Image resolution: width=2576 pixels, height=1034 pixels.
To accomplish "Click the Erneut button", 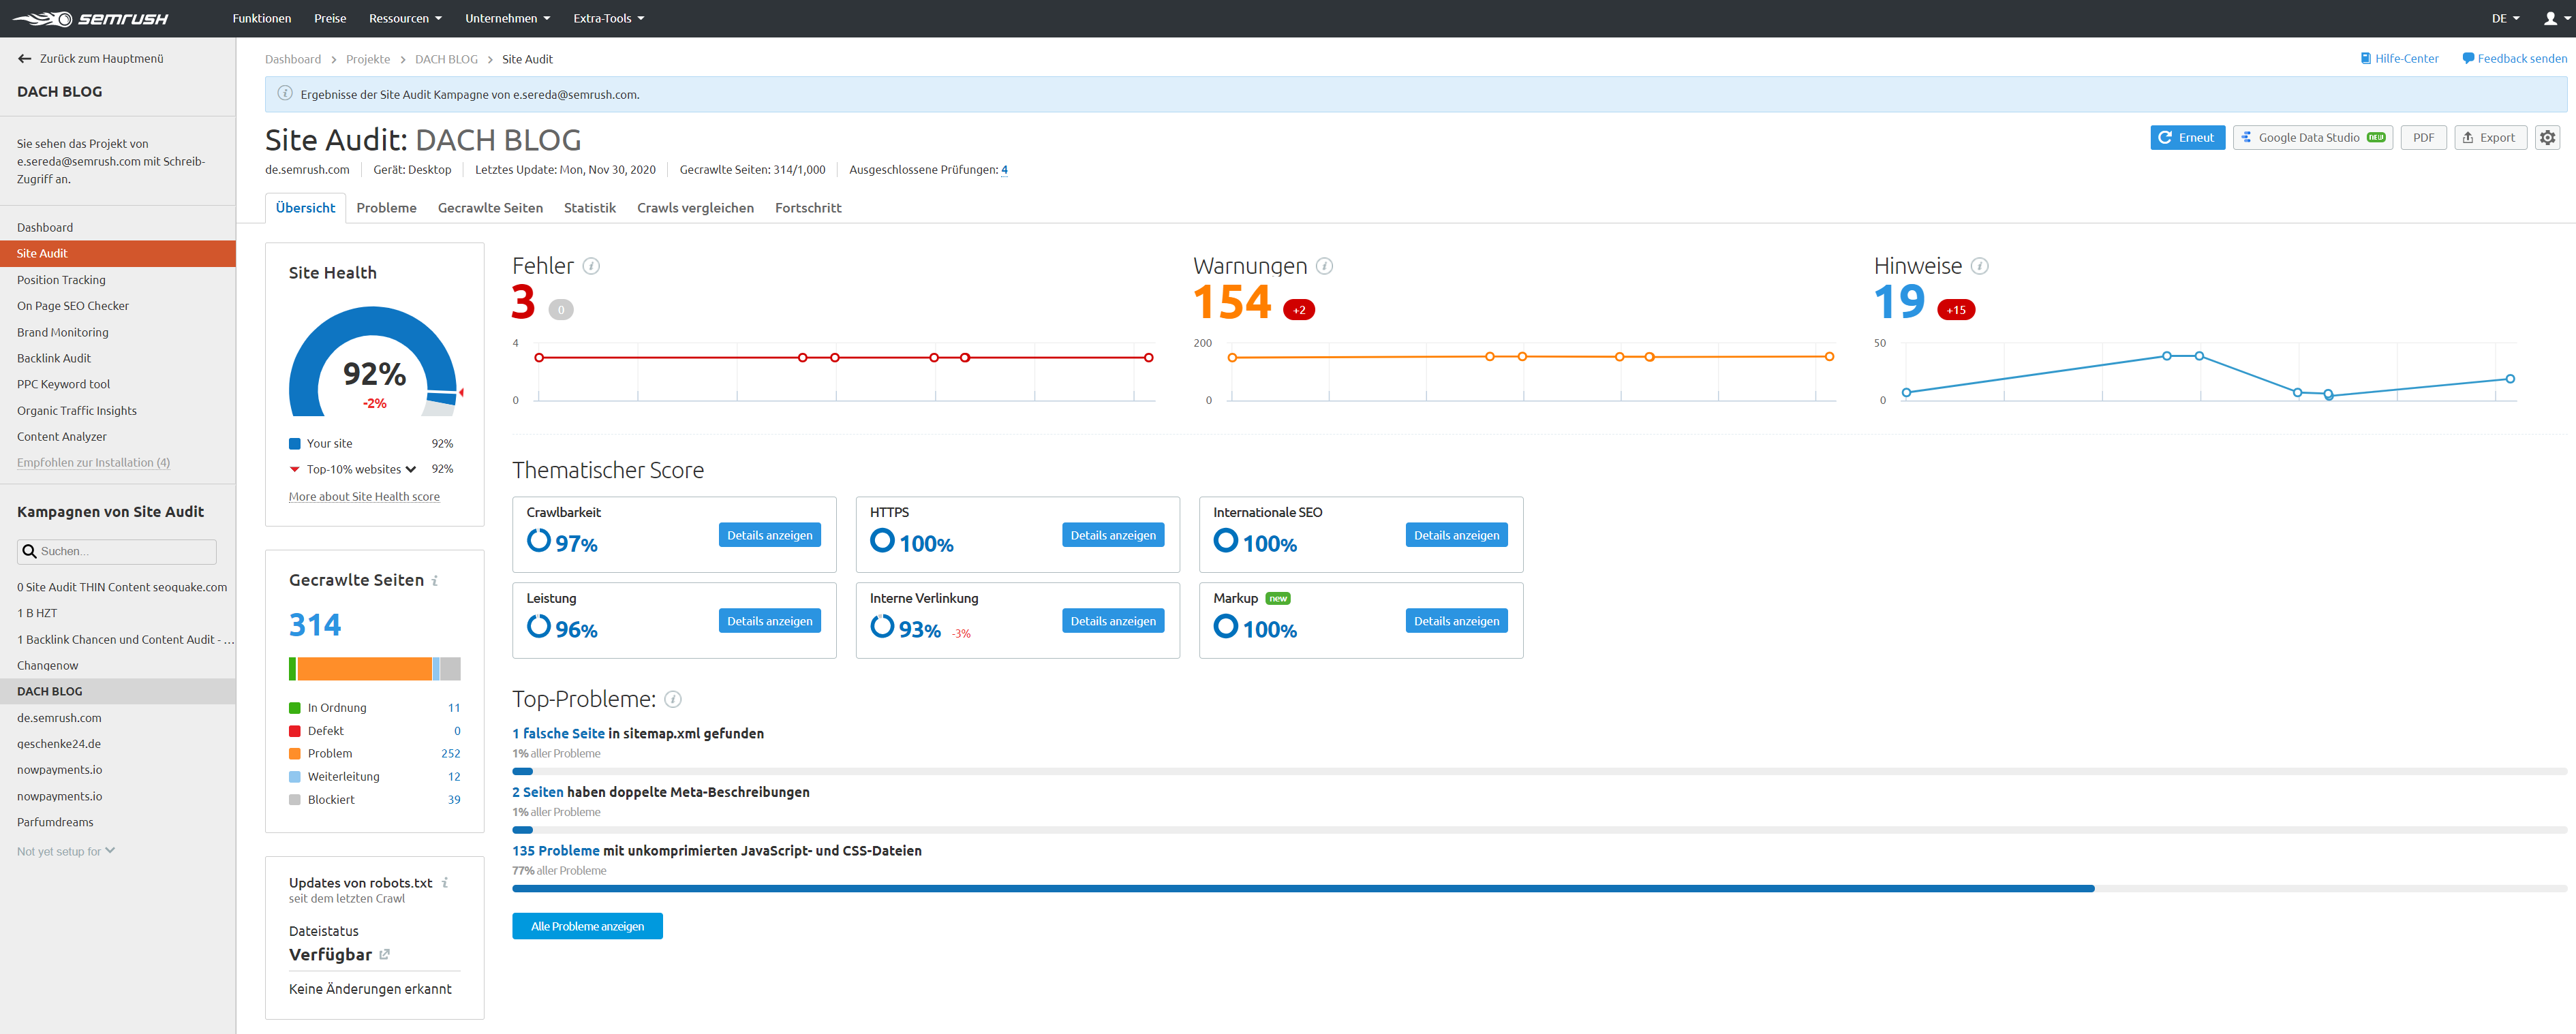I will [2187, 138].
